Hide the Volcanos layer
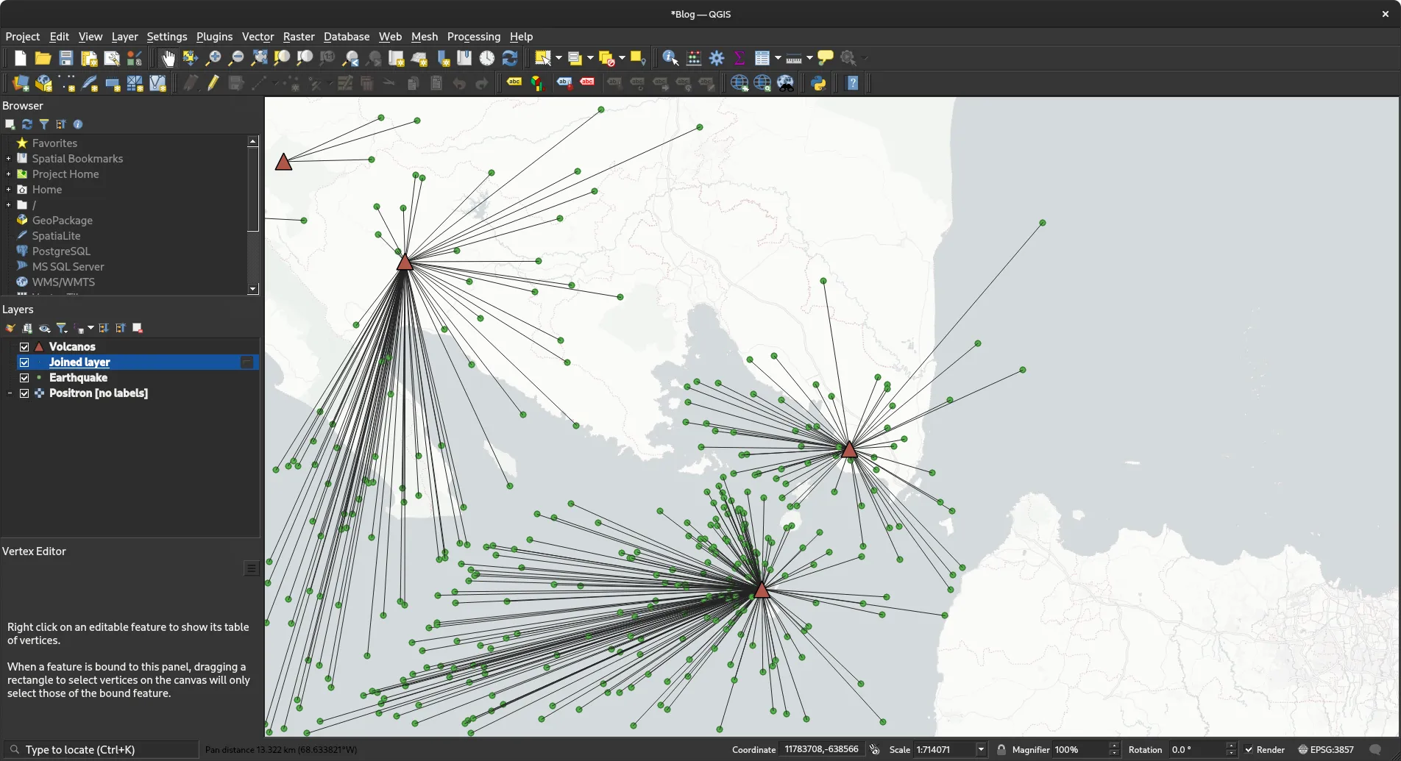The height and width of the screenshot is (761, 1401). click(24, 347)
